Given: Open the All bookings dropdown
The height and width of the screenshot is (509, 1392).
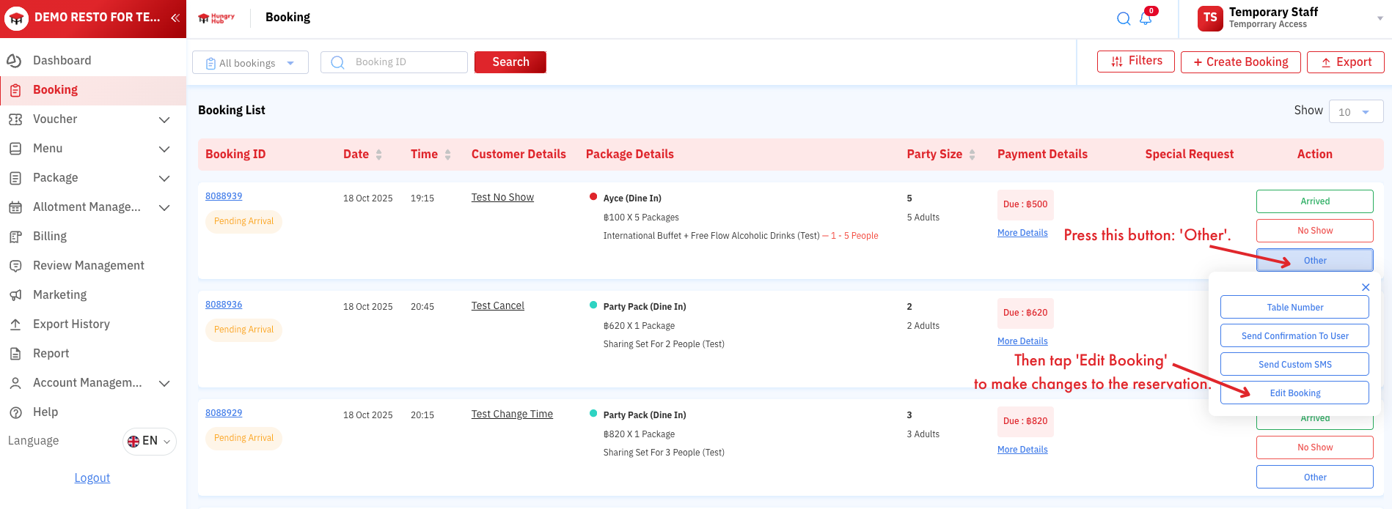Looking at the screenshot, I should tap(250, 62).
